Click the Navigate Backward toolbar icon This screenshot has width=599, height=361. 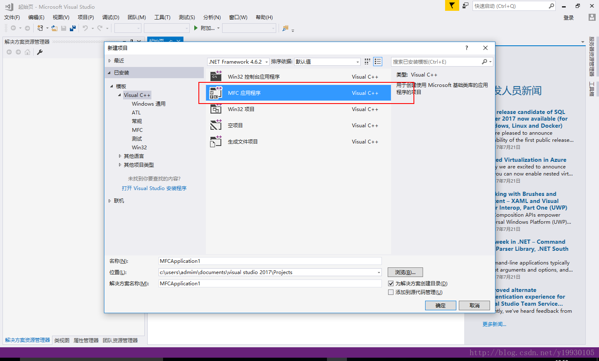point(13,28)
